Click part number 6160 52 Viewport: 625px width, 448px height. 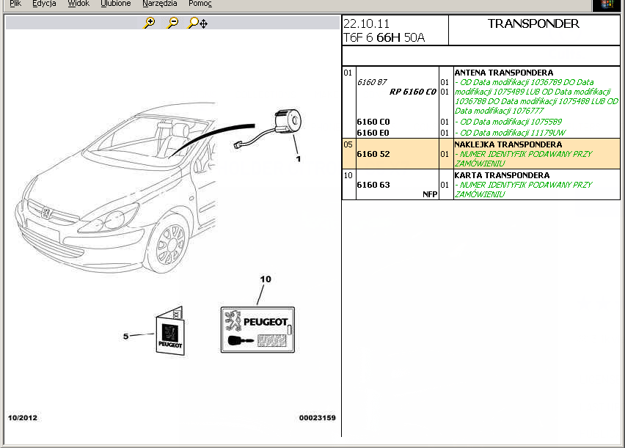click(373, 155)
